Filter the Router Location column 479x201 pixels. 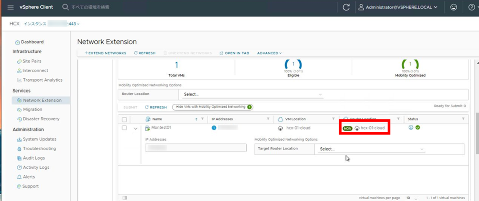click(398, 119)
